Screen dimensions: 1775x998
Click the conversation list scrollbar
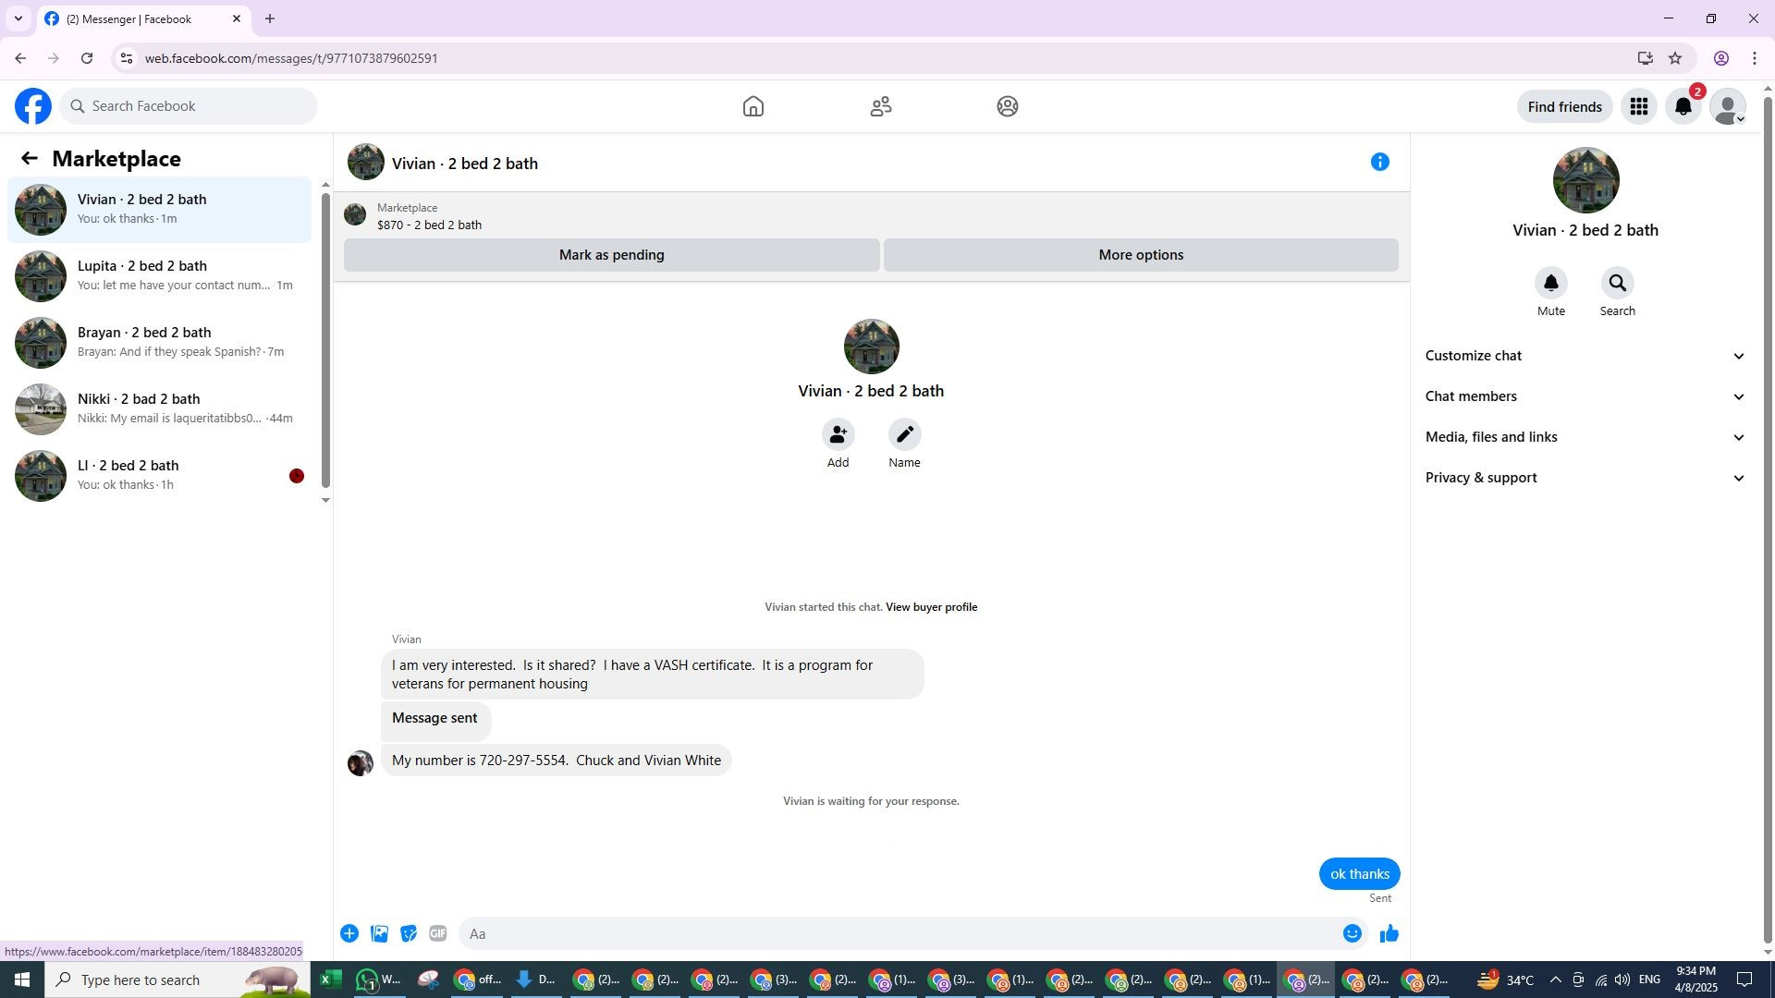tap(325, 342)
